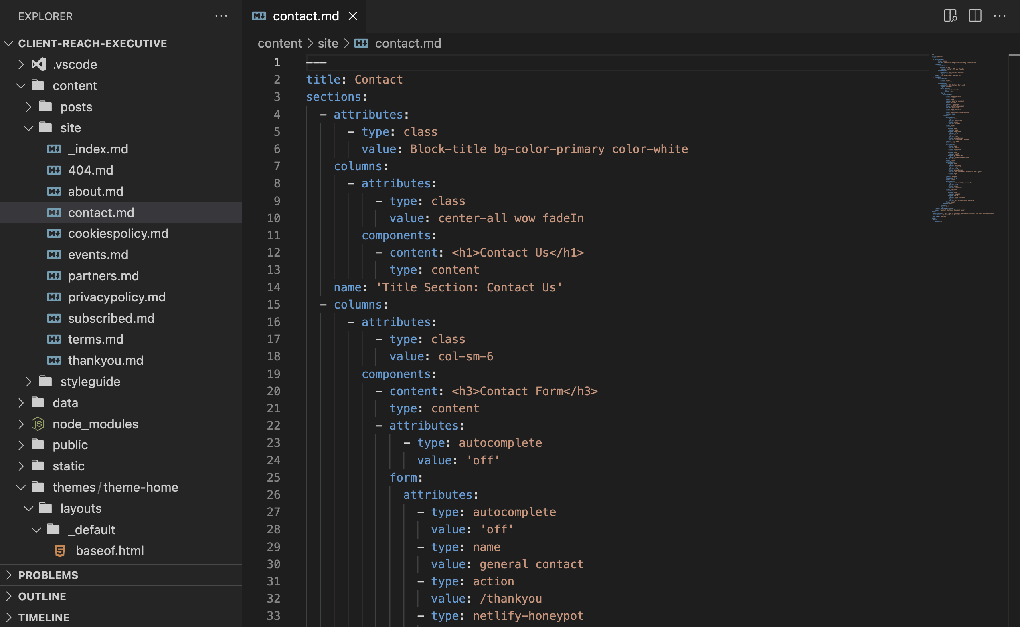This screenshot has width=1020, height=627.
Task: Expand the .vscode folder chevron
Action: [x=21, y=65]
